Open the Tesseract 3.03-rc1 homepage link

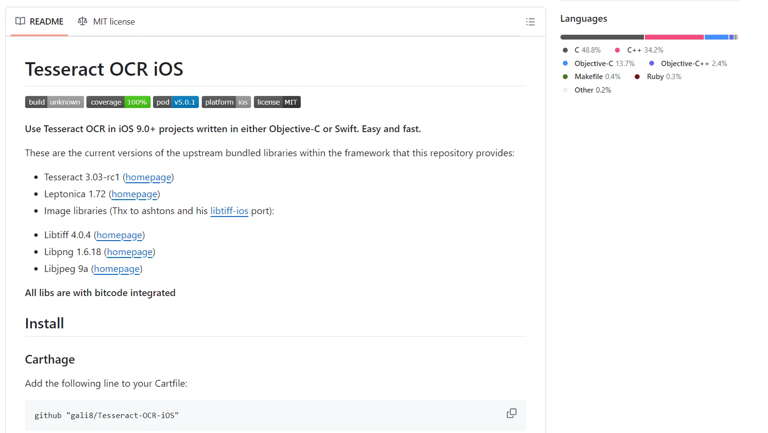coord(148,177)
